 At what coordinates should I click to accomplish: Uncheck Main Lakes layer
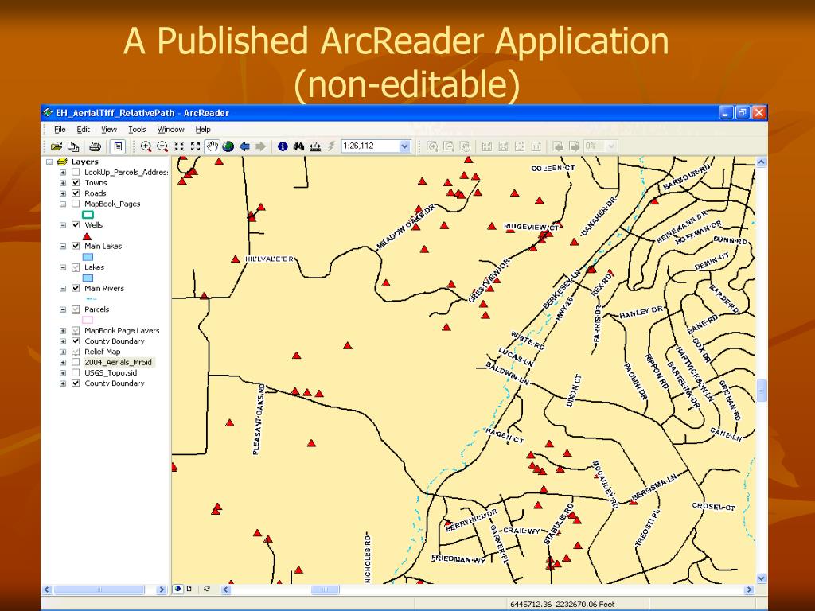point(76,246)
